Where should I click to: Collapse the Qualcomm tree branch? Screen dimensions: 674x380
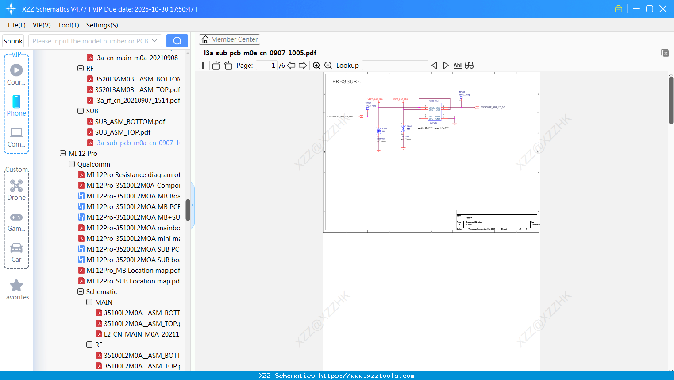pyautogui.click(x=72, y=164)
